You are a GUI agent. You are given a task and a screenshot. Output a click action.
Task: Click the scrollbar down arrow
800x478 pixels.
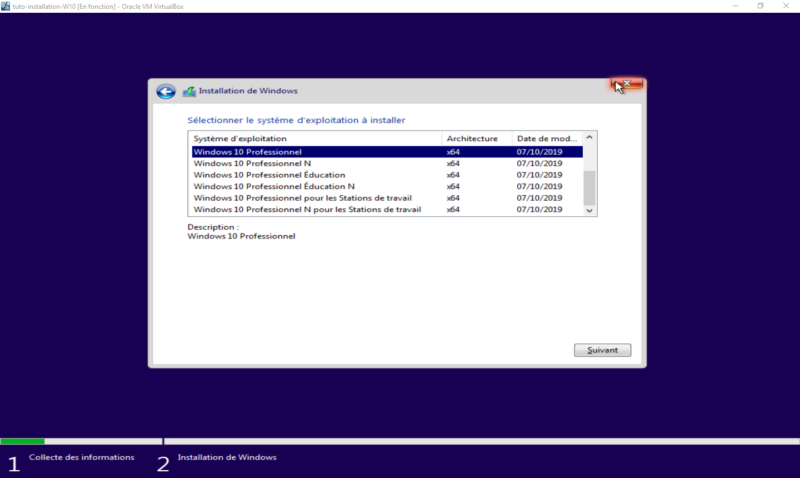(x=589, y=211)
